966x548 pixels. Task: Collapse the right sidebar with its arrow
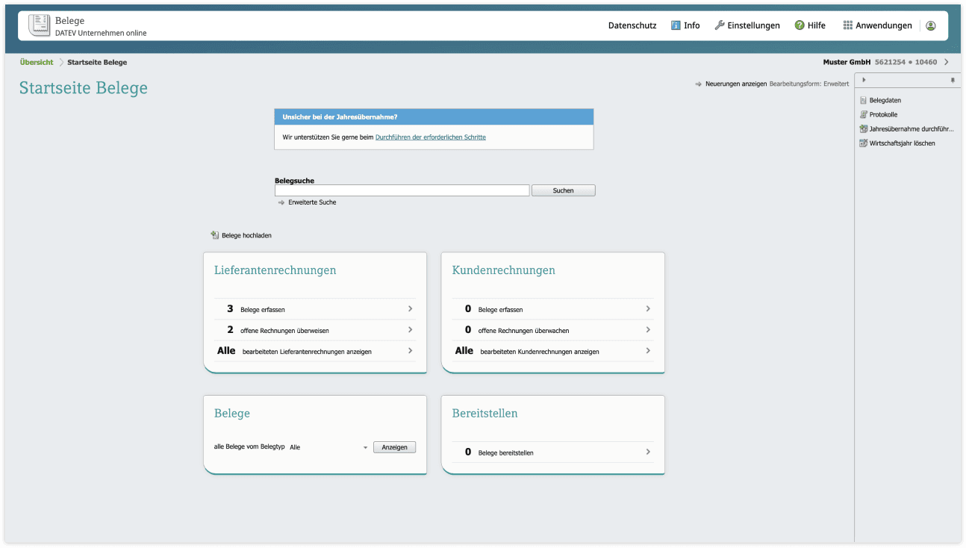[863, 79]
